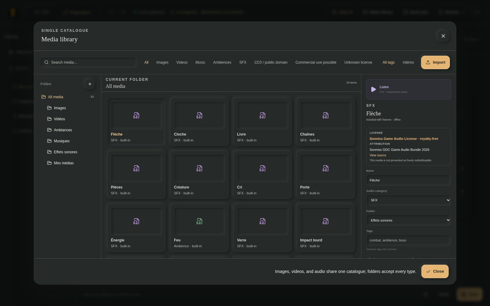The width and height of the screenshot is (490, 306).
Task: Filter media by Videos
Action: click(x=182, y=62)
